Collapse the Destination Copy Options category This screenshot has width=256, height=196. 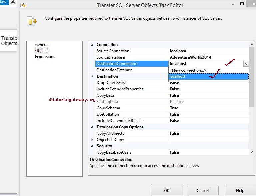[92, 127]
